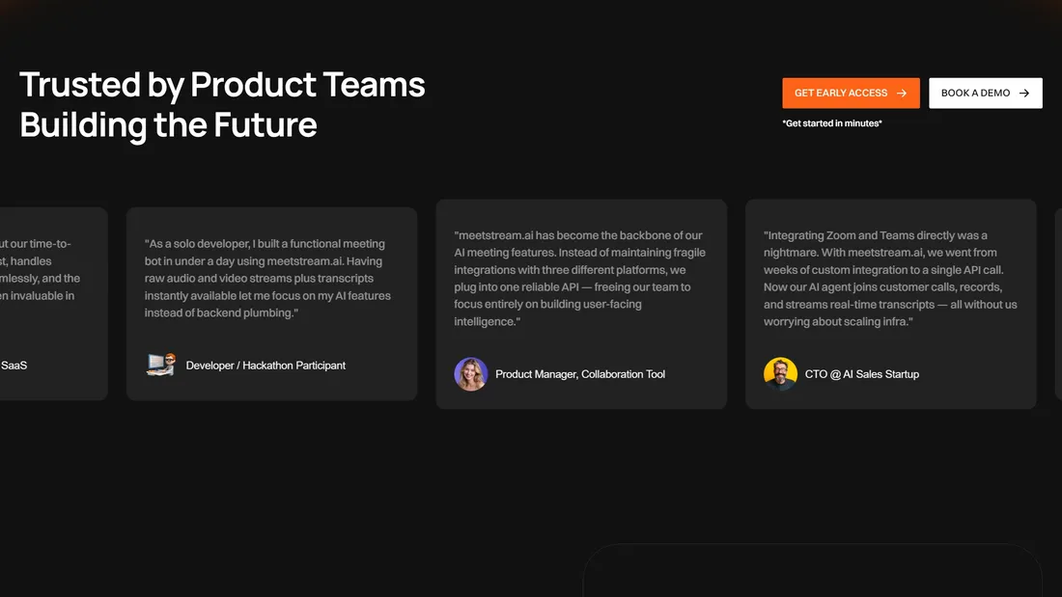1062x597 pixels.
Task: Click "Product Manager, Collaboration Tool" author label
Action: tap(580, 374)
